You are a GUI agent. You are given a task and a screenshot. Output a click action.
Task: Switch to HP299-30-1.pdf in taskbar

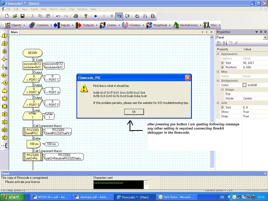tap(51, 197)
